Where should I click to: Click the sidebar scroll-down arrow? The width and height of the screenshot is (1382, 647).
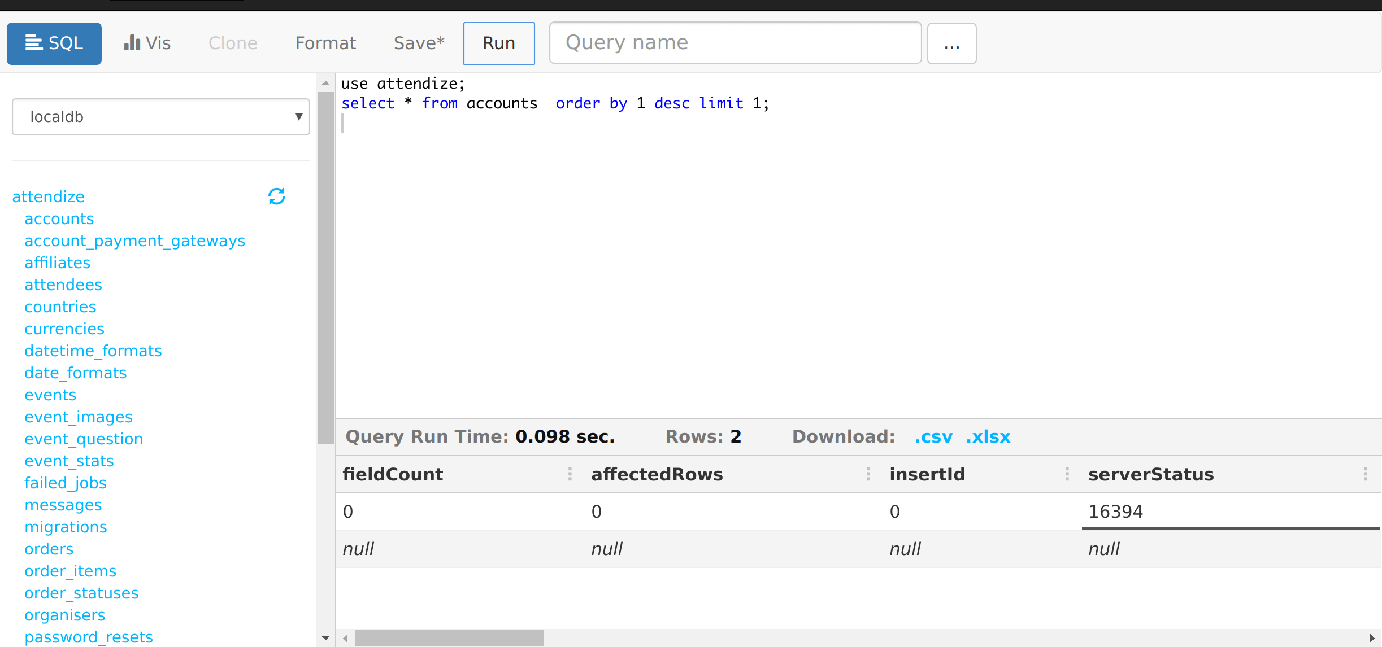click(325, 638)
